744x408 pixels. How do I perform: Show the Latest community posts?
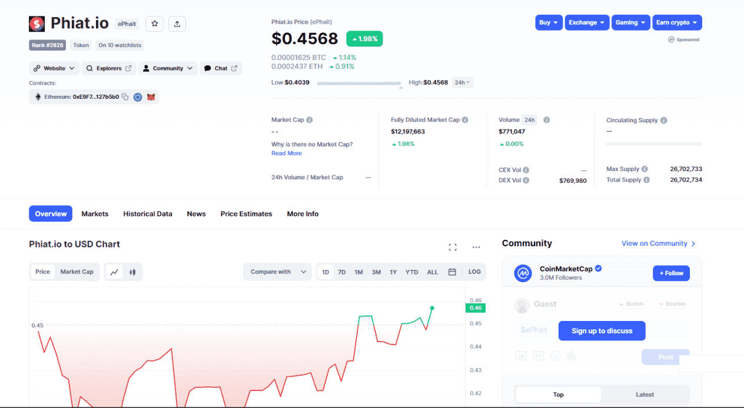645,394
